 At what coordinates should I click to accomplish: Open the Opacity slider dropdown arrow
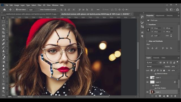click(x=177, y=67)
